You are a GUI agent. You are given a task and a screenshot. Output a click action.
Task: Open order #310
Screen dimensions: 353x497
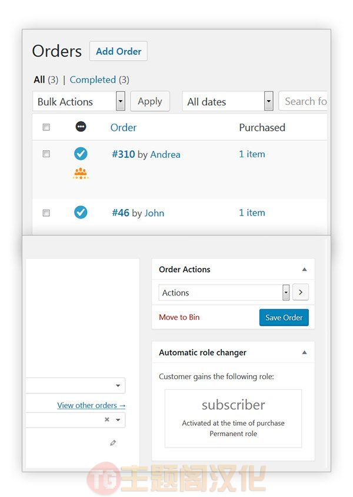(124, 154)
